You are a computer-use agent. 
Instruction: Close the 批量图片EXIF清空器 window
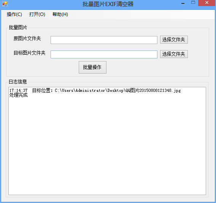[207, 3]
